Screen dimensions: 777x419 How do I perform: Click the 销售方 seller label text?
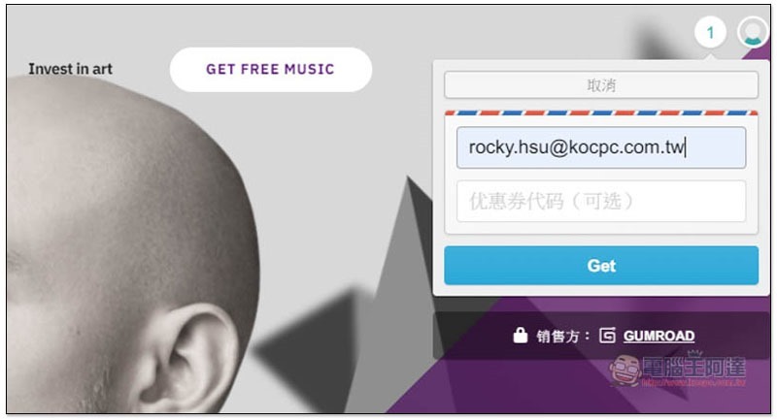(557, 337)
